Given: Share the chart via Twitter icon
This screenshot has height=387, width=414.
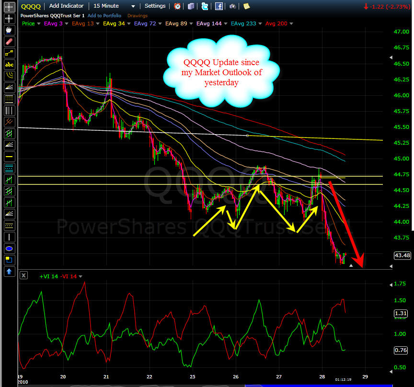Looking at the screenshot, I should point(205,6).
